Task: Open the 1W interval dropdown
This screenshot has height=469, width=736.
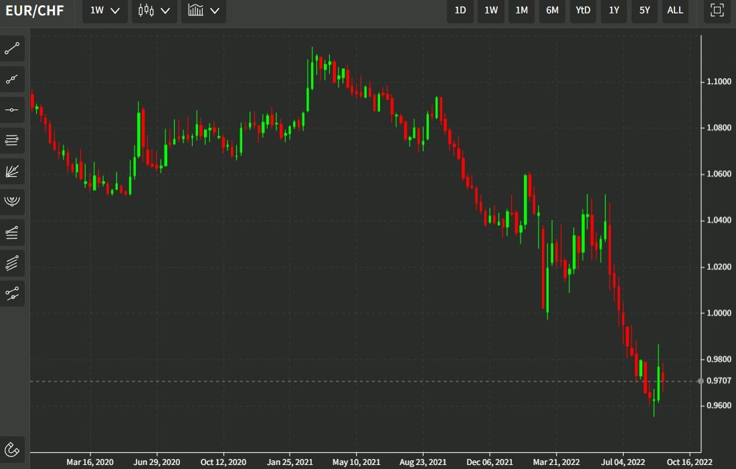Action: [x=104, y=10]
